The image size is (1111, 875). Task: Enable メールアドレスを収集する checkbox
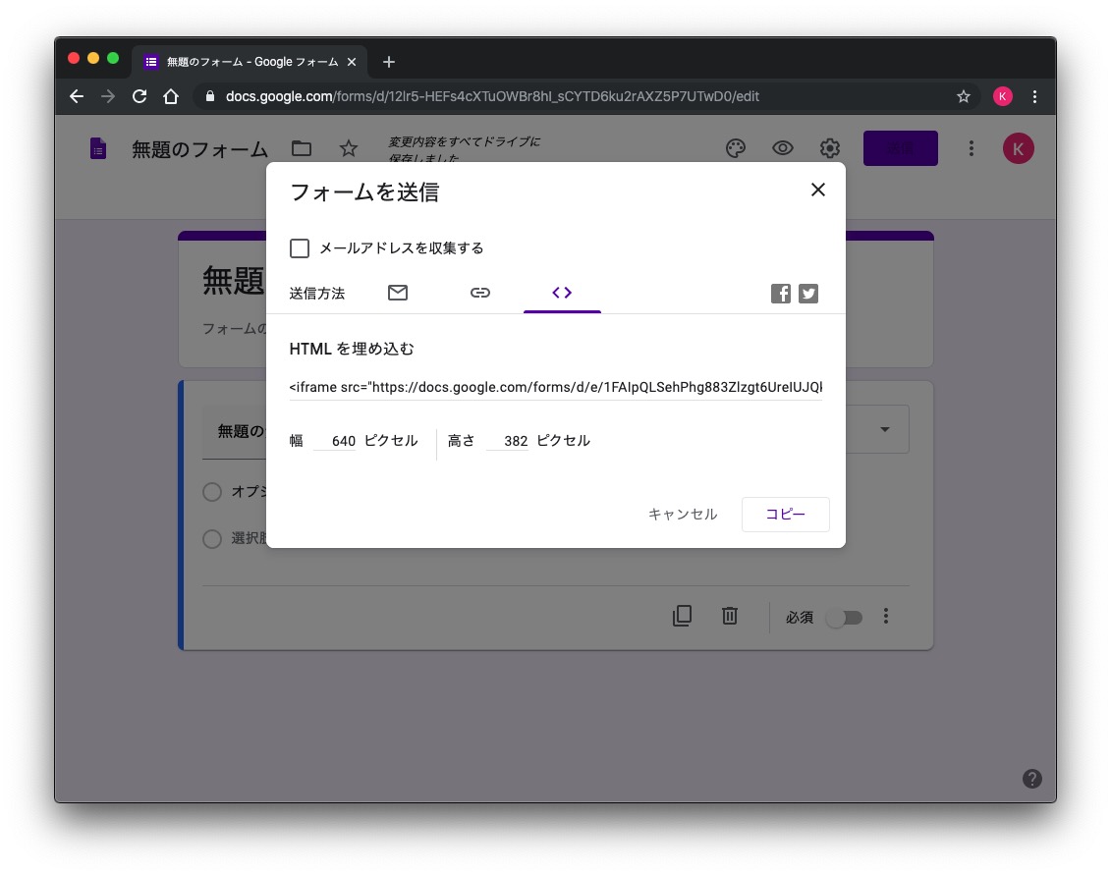point(300,248)
